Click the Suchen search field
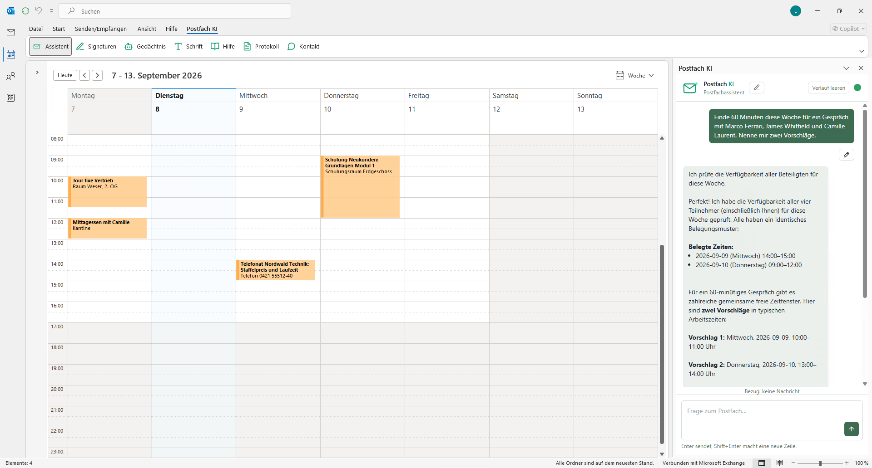 tap(175, 11)
